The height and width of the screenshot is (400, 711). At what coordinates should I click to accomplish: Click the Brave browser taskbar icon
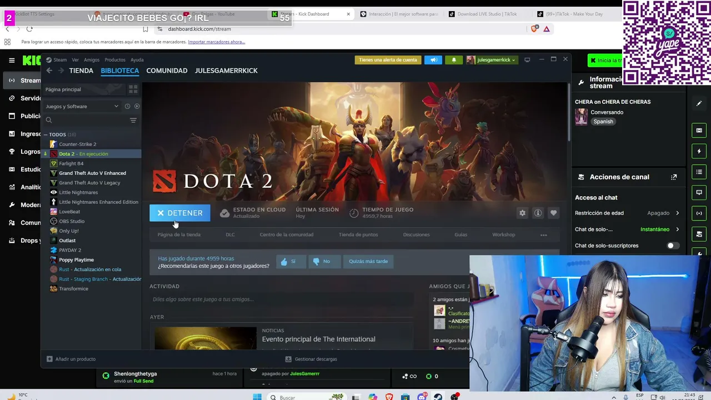coord(389,397)
